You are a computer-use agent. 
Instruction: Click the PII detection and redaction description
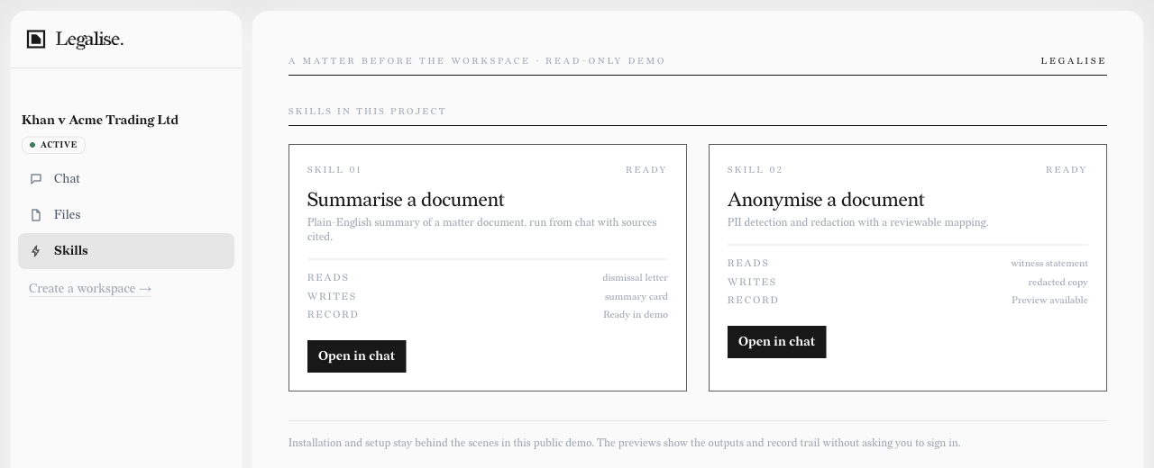[x=857, y=222]
